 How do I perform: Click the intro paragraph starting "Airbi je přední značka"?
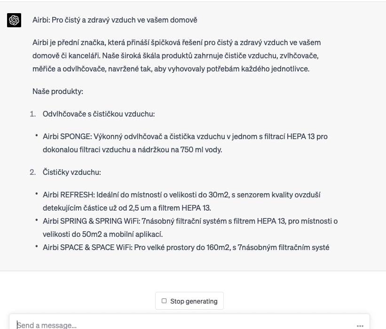click(x=177, y=55)
